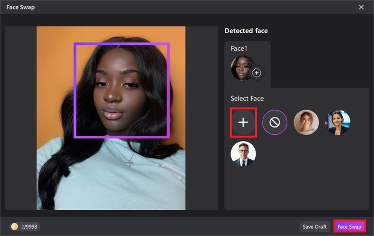Click the Save Draft button
Viewport: 374px width, 236px height.
click(x=315, y=227)
